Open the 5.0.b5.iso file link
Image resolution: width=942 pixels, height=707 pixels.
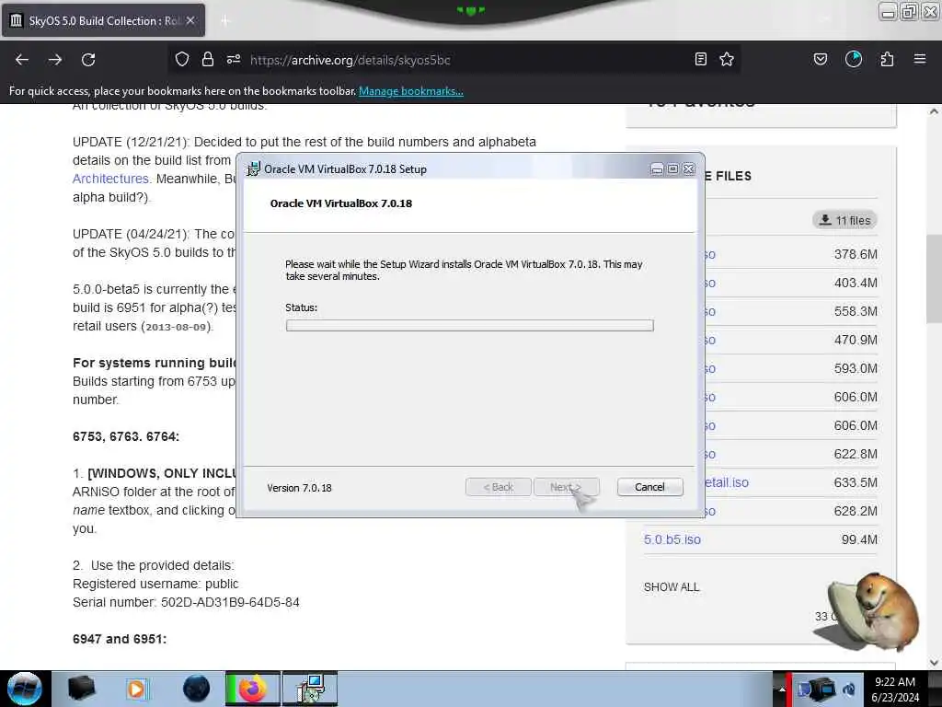coord(672,539)
